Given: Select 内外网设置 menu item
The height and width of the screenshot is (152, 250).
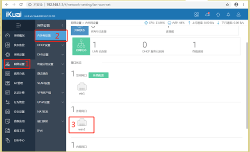Looking at the screenshot, I should point(51,35).
